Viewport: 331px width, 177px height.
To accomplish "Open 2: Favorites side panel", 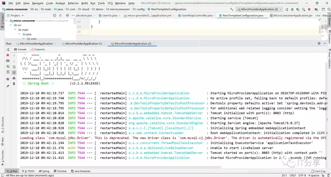I will (2, 158).
